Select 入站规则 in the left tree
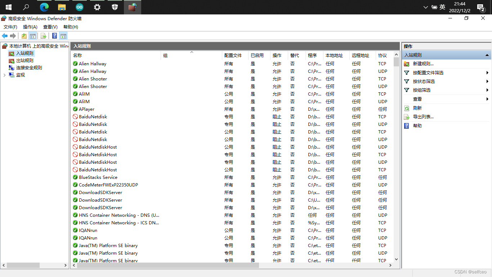The image size is (492, 277). 25,53
